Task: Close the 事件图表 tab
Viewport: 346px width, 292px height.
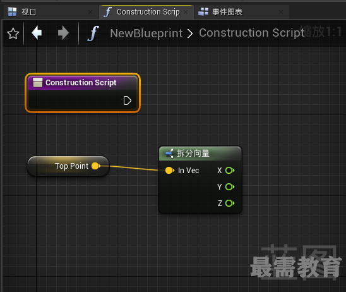Action: click(x=281, y=12)
